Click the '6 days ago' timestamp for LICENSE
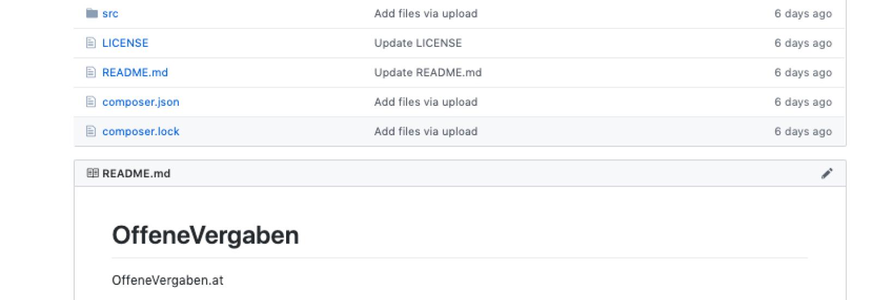 [x=803, y=43]
